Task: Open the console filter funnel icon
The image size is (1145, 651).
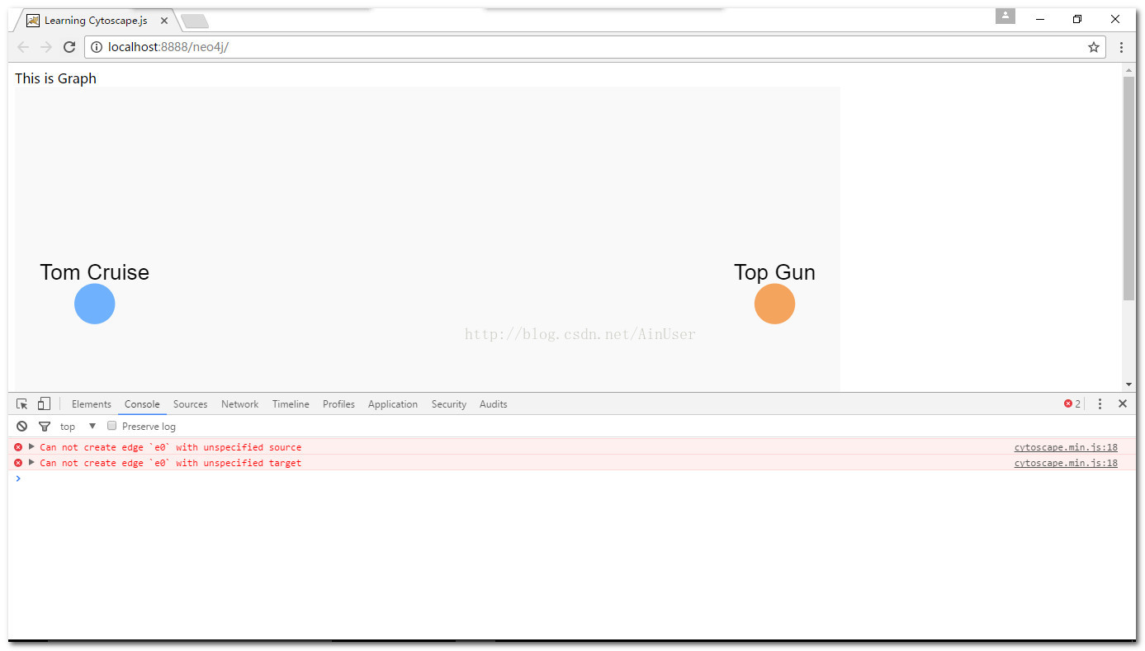Action: click(x=45, y=427)
